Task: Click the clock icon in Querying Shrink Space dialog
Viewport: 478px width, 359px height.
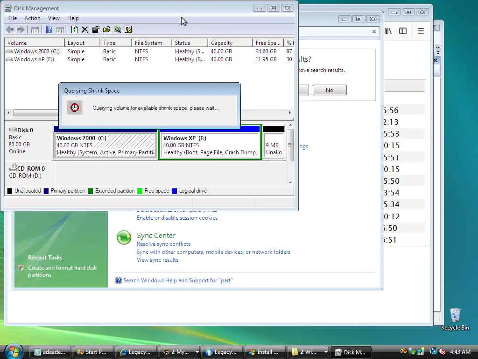Action: pyautogui.click(x=75, y=108)
